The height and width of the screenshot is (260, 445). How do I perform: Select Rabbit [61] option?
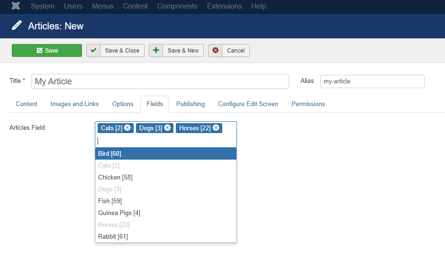tap(166, 236)
